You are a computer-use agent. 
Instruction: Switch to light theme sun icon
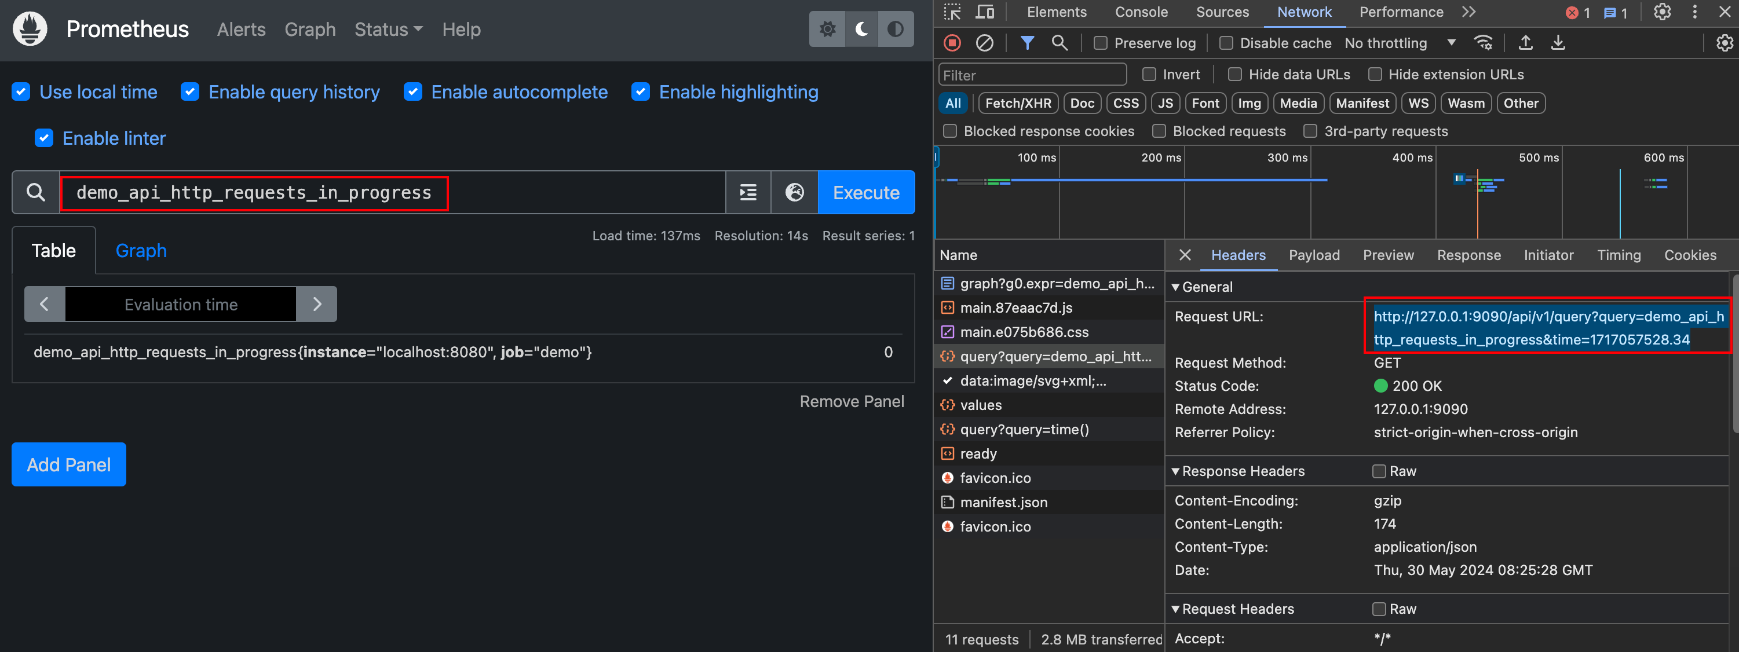[x=827, y=29]
